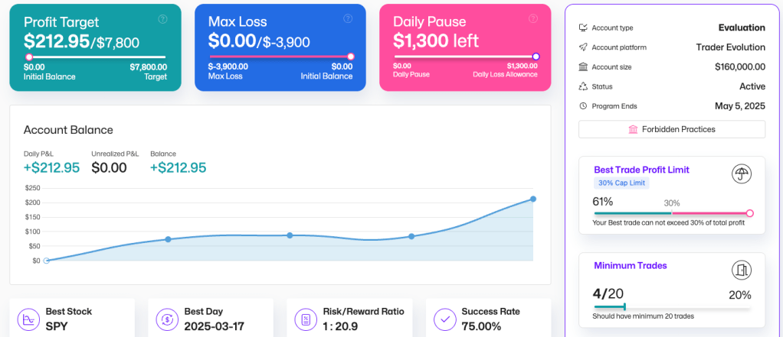783x337 pixels.
Task: Click the Minimum Trades progress bar
Action: click(671, 307)
